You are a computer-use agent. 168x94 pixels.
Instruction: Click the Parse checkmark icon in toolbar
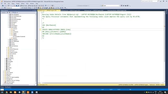coord(35,8)
